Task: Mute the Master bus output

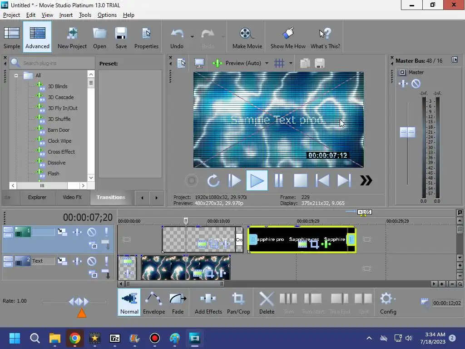Action: point(416,84)
